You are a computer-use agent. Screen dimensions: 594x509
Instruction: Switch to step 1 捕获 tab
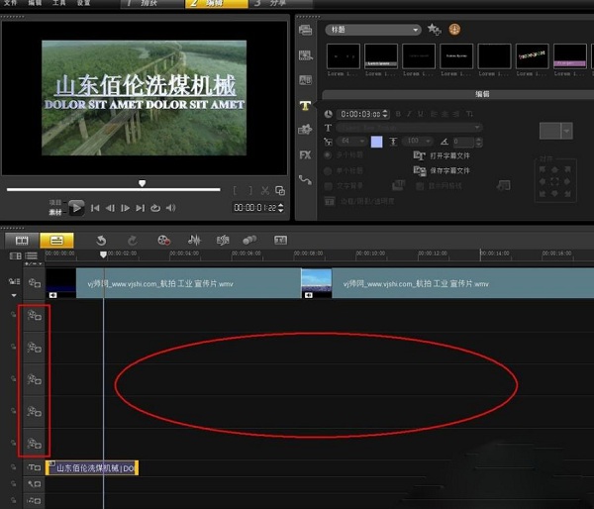[152, 3]
